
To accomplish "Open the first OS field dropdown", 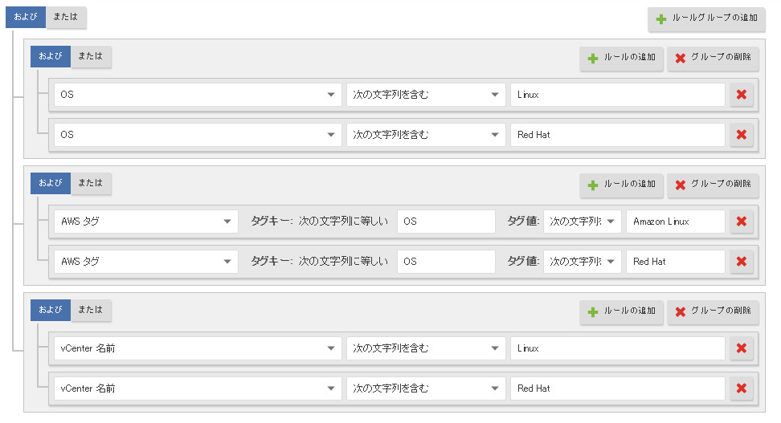I will tap(198, 95).
